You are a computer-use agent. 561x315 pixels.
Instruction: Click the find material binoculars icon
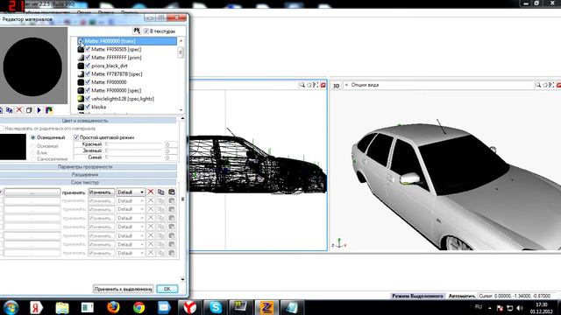coord(137,31)
